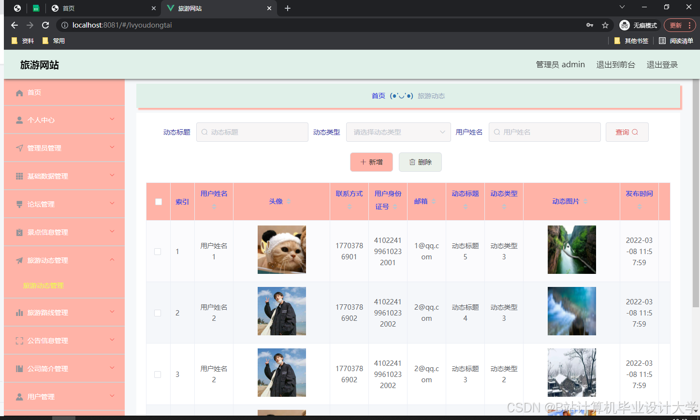
Task: Open the 动态类型 dropdown selector
Action: coord(398,132)
